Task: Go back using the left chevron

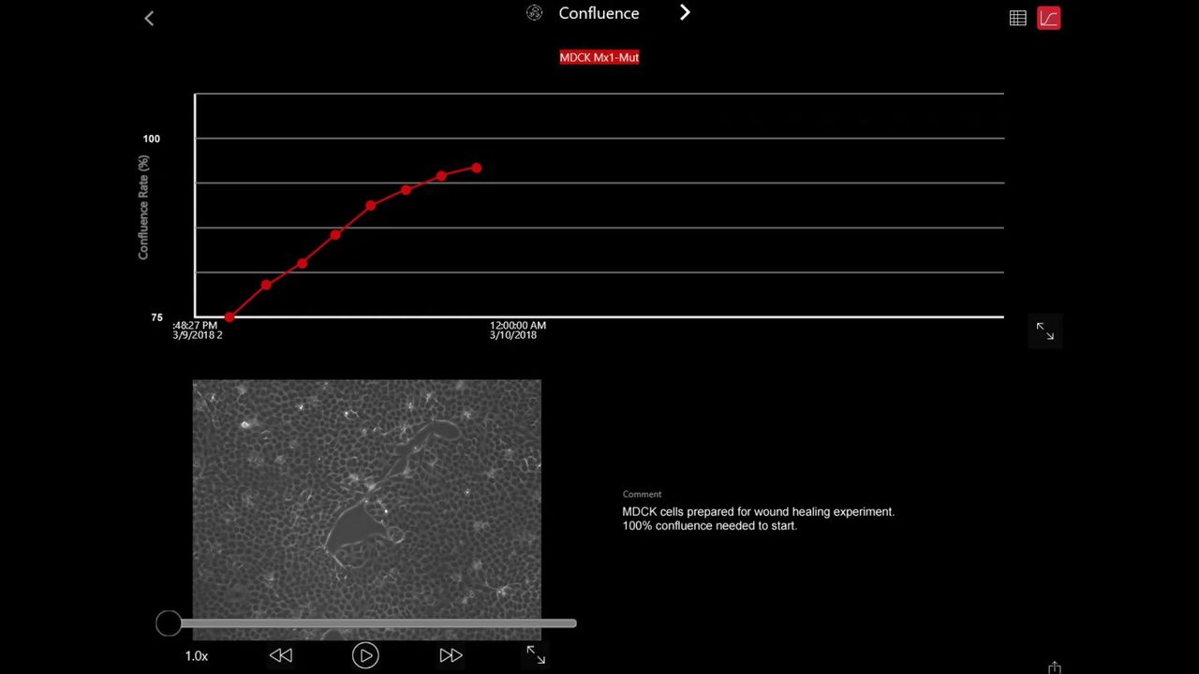Action: pos(149,18)
